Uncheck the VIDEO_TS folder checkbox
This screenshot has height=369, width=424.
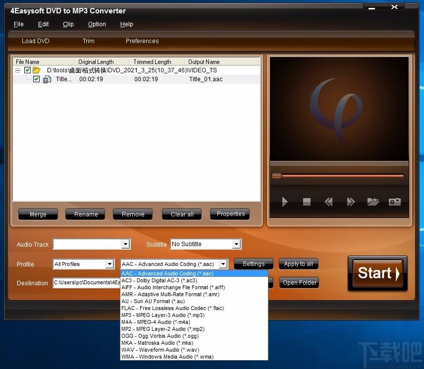[27, 70]
